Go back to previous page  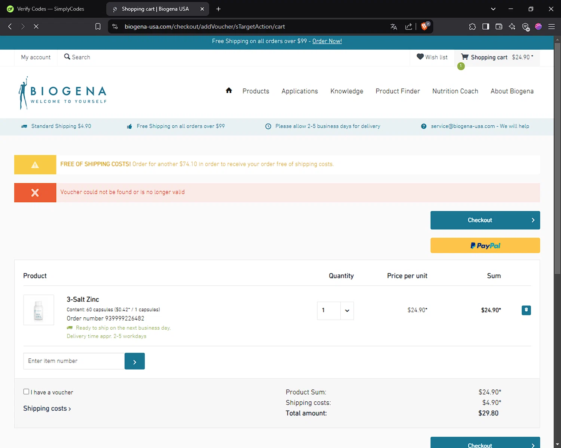(10, 27)
